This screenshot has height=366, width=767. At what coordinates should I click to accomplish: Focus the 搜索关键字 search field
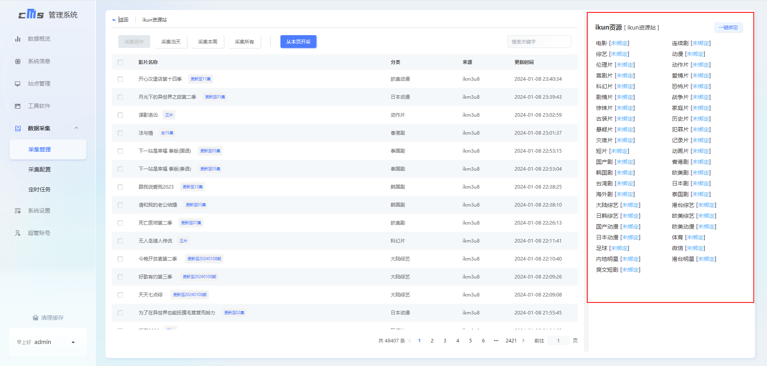pos(538,42)
